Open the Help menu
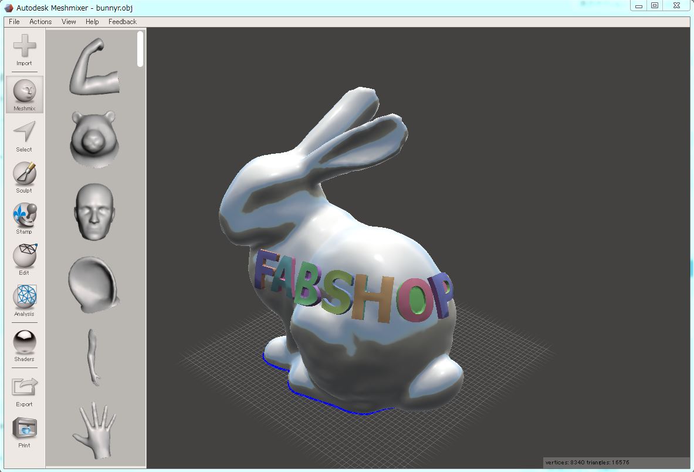Screen dimensions: 694x472 click(x=92, y=22)
